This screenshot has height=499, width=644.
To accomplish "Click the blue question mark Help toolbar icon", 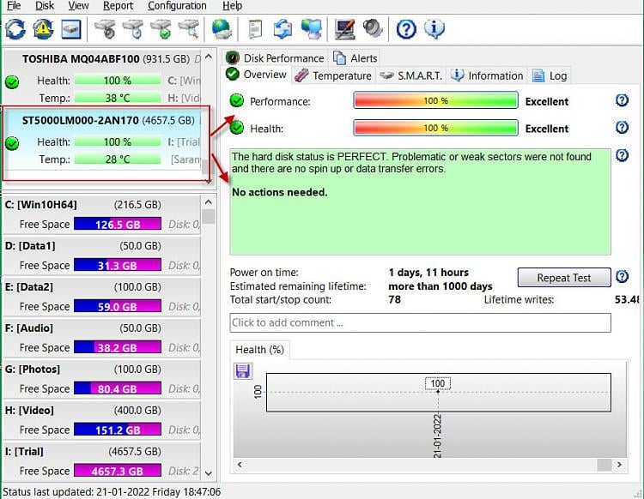I will pos(406,29).
